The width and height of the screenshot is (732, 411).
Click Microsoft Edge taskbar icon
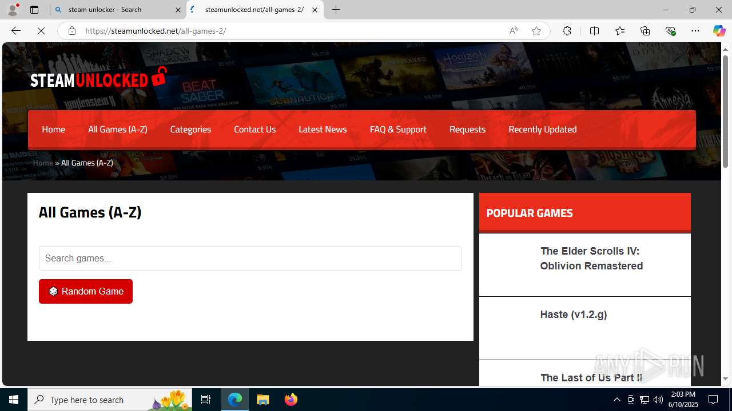[235, 400]
